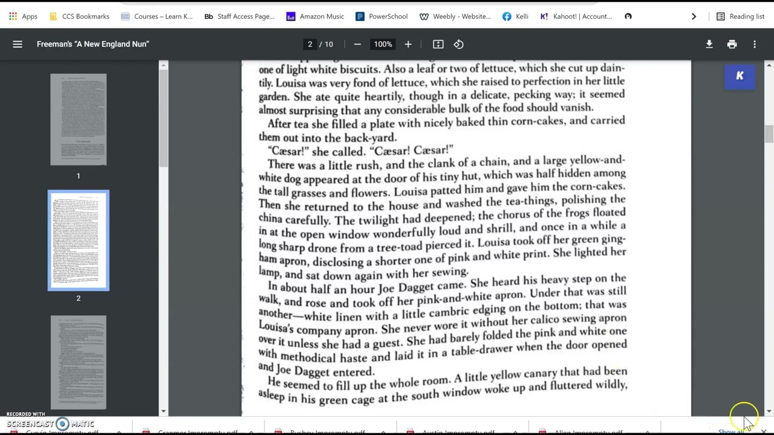Click the 100% zoom level field

point(383,44)
